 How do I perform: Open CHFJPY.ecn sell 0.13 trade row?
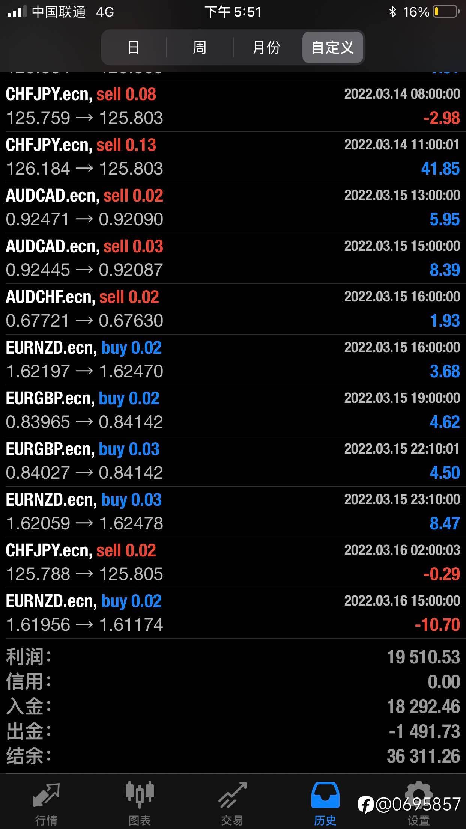[x=233, y=157]
